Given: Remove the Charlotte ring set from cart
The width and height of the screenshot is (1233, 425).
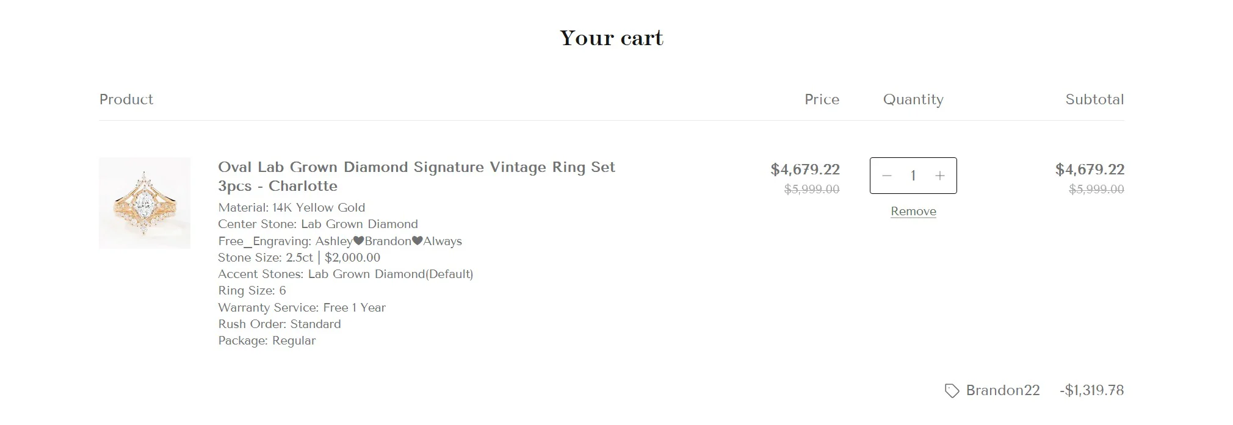Looking at the screenshot, I should 913,212.
